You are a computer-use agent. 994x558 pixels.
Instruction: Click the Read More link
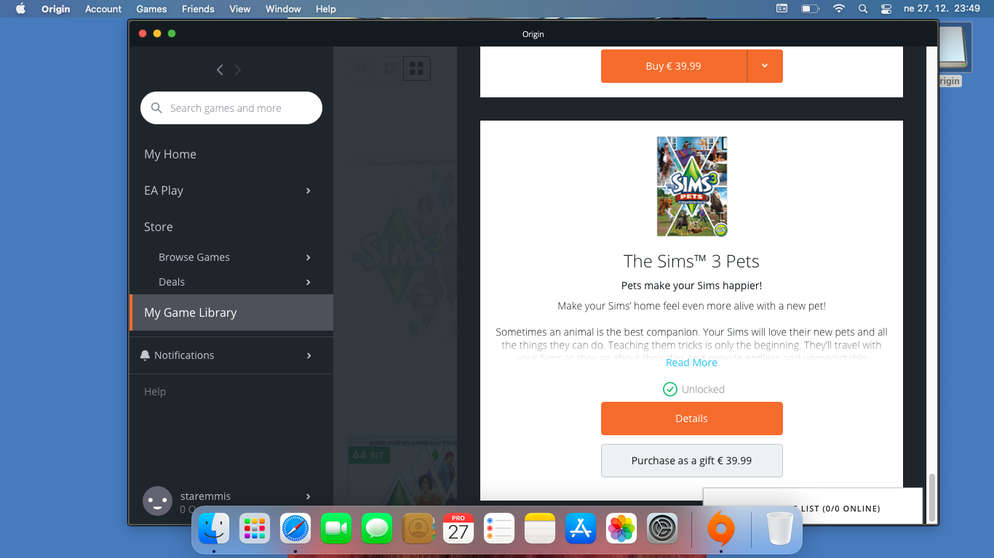[x=691, y=363]
